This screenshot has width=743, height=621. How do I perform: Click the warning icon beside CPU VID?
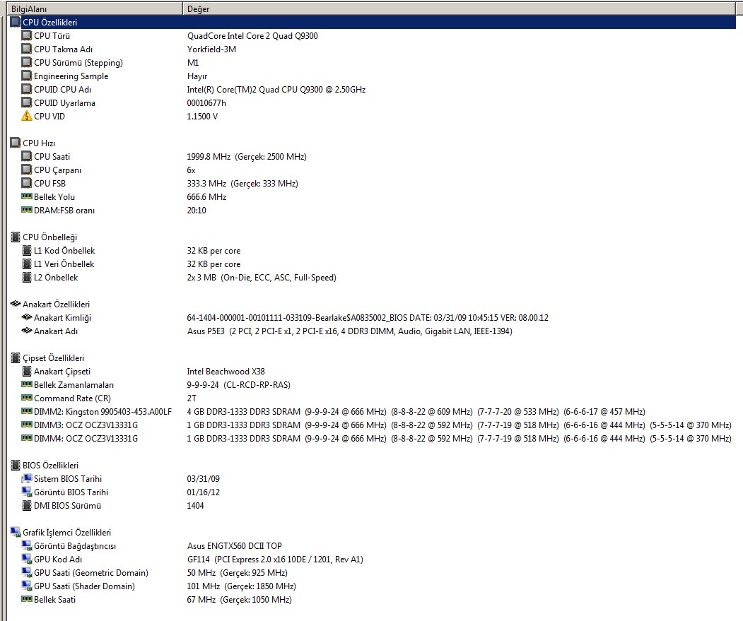tap(27, 116)
